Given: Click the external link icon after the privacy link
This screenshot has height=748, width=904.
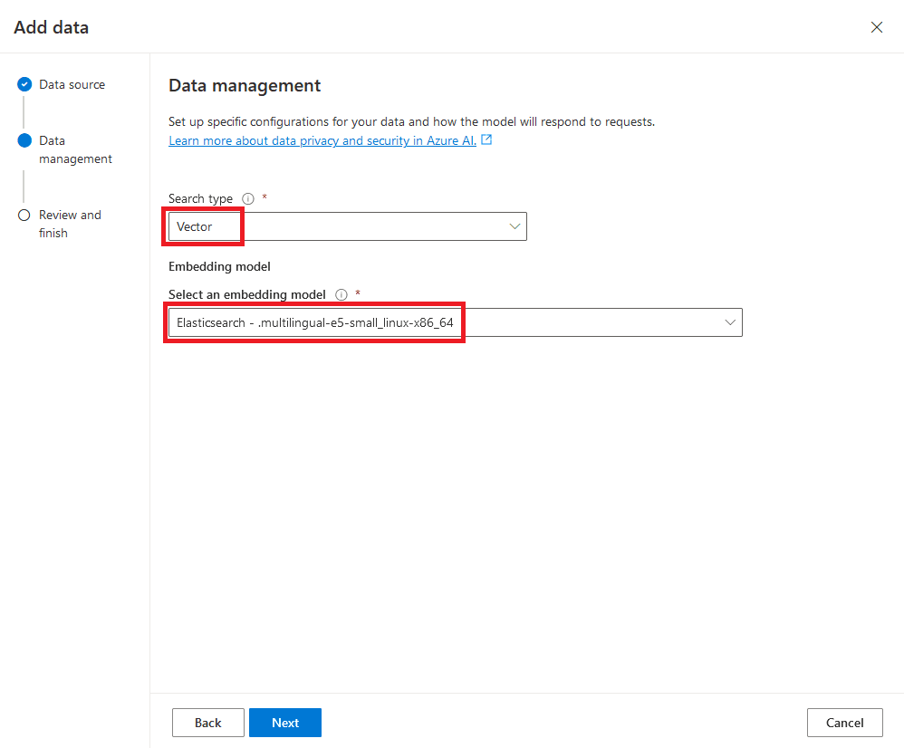Looking at the screenshot, I should [x=486, y=140].
